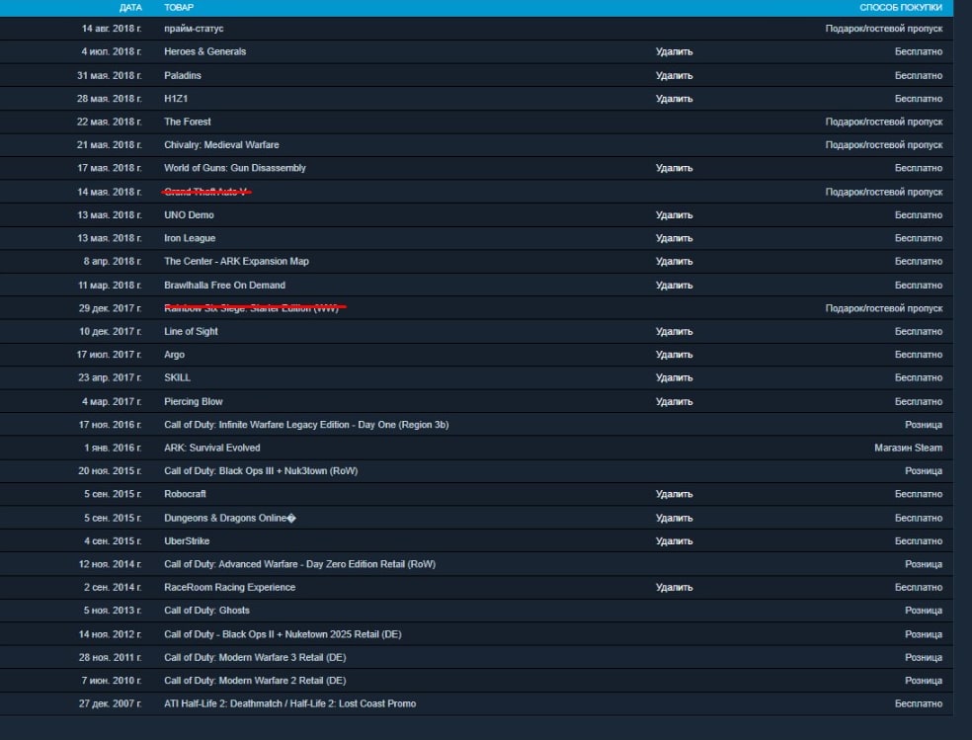Select Call of Duty - Black Ops II + Nuketown 2025 entry

[x=283, y=634]
